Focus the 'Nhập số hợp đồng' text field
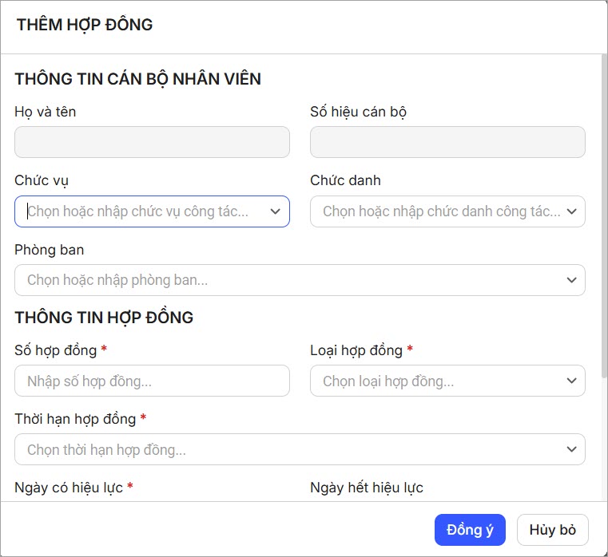 pos(152,381)
